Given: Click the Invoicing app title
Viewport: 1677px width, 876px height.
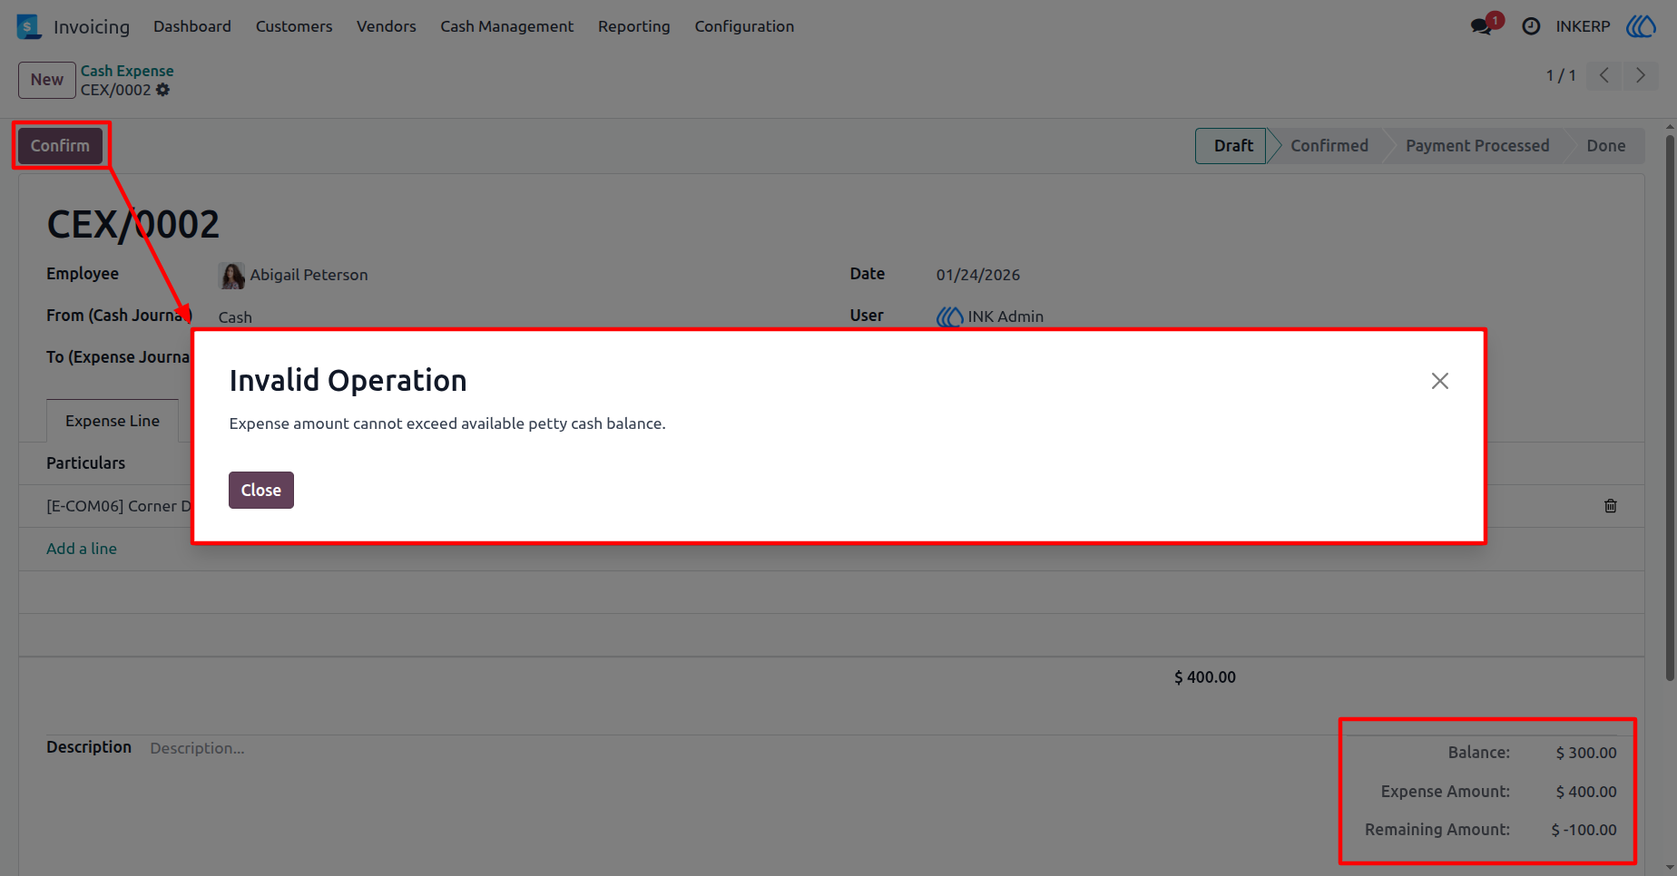Looking at the screenshot, I should [x=92, y=27].
